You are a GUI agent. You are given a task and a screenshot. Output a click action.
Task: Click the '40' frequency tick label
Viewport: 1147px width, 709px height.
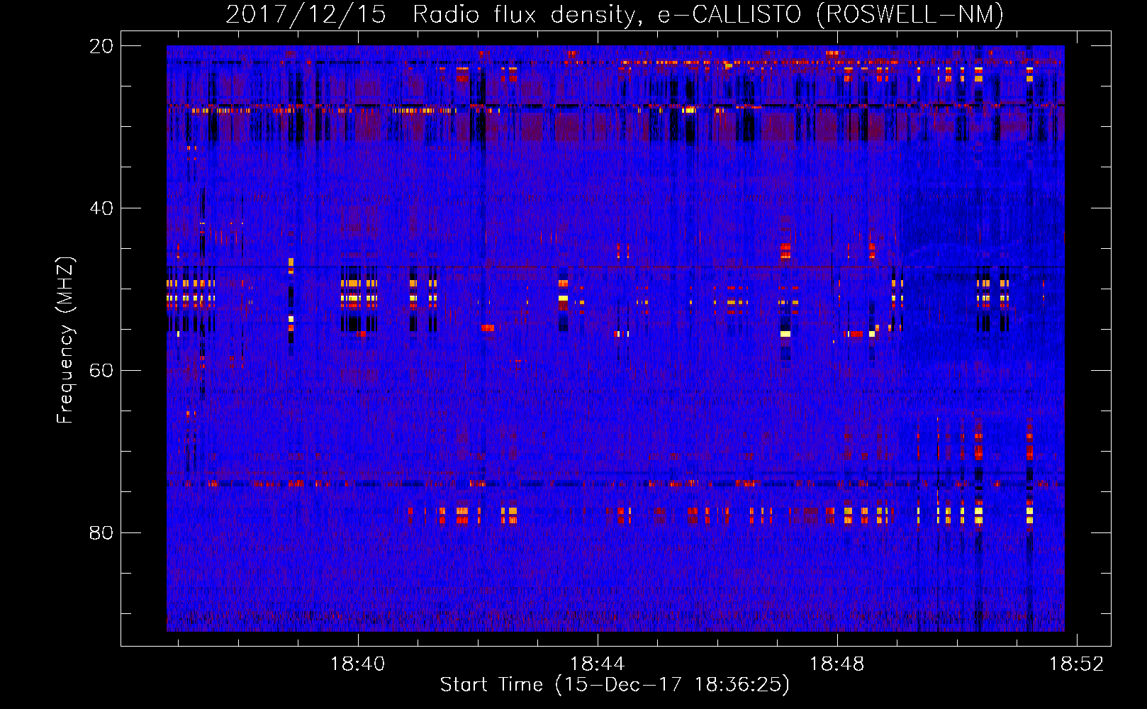(x=101, y=208)
